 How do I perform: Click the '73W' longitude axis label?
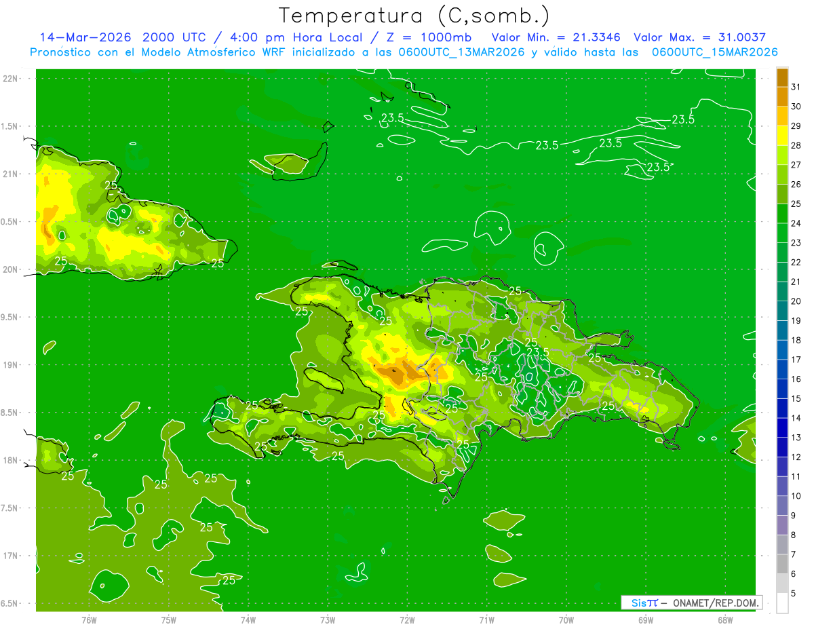(328, 620)
